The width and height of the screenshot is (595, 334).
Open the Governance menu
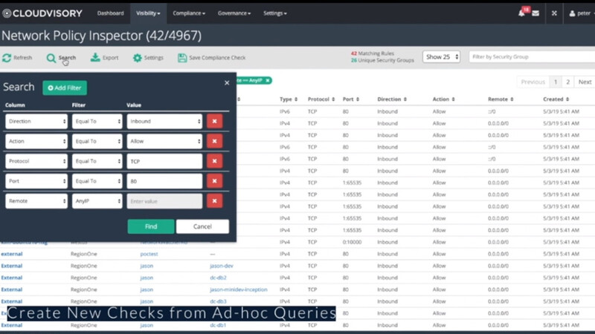click(x=234, y=13)
